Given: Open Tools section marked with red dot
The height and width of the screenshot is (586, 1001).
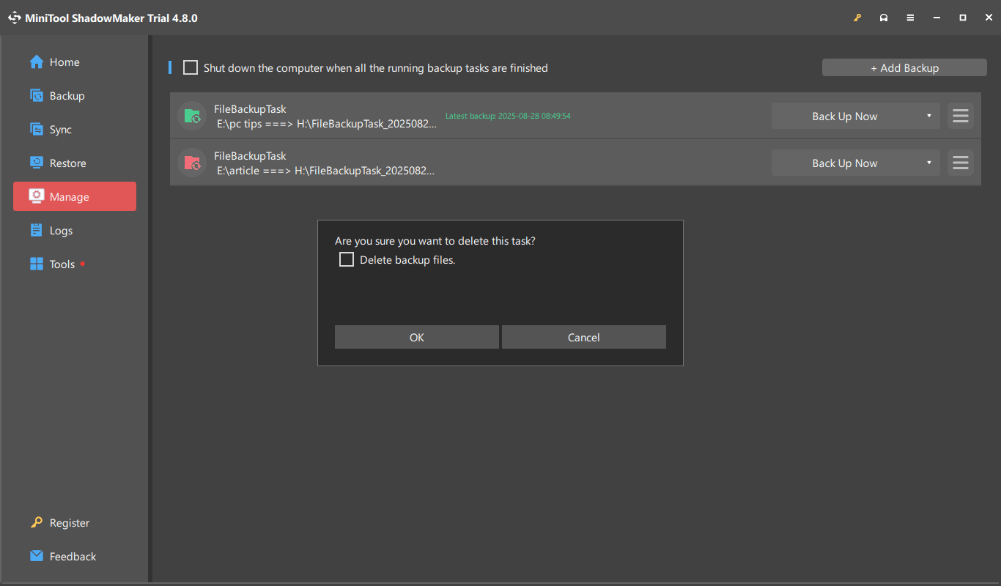Looking at the screenshot, I should click(37, 264).
